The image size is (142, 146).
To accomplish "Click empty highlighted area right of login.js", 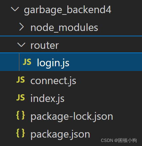I will (105, 62).
